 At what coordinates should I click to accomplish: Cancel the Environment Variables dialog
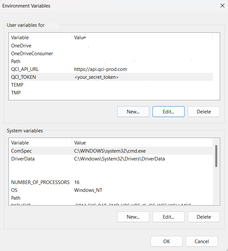(x=202, y=242)
